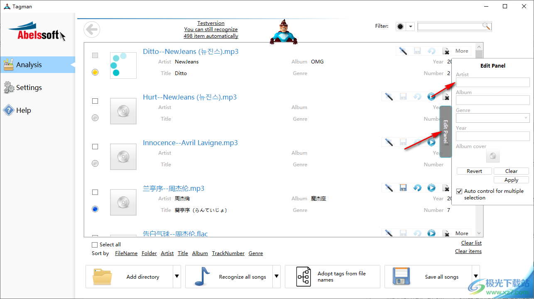Click the Apply button in Edit Panel
Screen dimensions: 534x299
click(x=511, y=180)
